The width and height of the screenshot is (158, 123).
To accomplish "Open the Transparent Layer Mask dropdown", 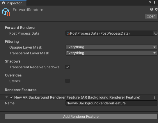I will (111, 53).
